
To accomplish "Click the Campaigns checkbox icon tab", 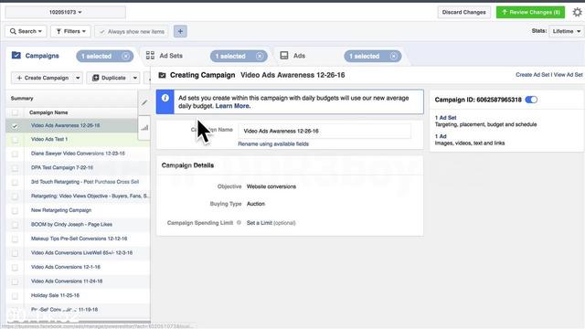I will click(x=16, y=55).
